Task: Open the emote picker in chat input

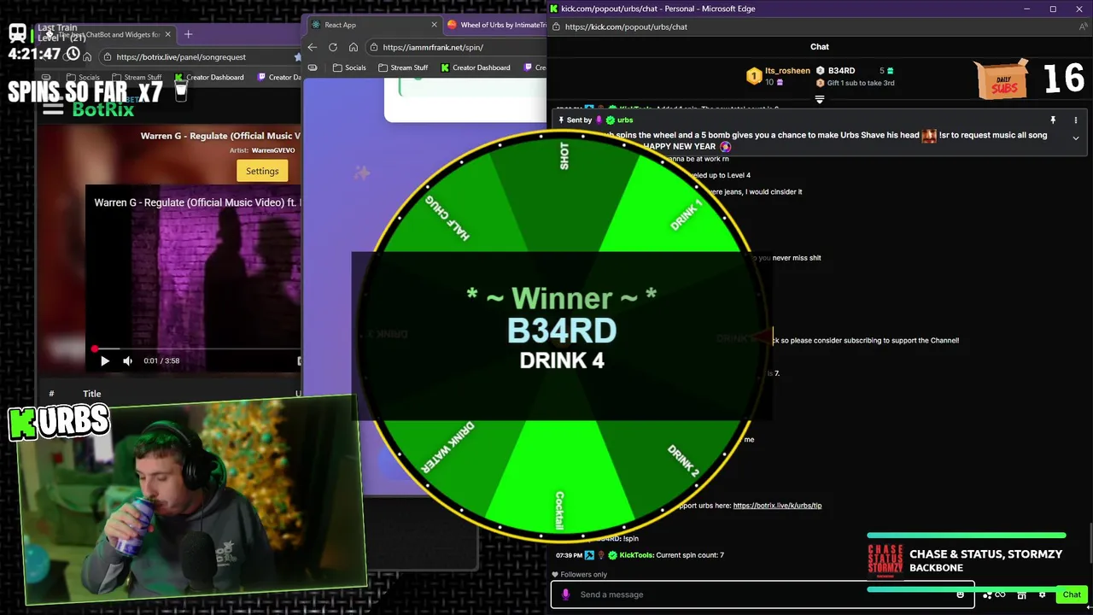Action: pyautogui.click(x=961, y=594)
